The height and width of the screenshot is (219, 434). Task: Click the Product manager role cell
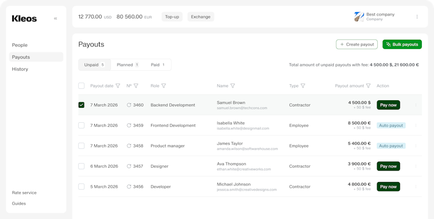tap(167, 146)
